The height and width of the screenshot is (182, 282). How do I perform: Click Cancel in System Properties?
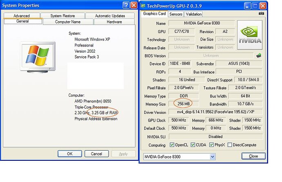(96, 154)
